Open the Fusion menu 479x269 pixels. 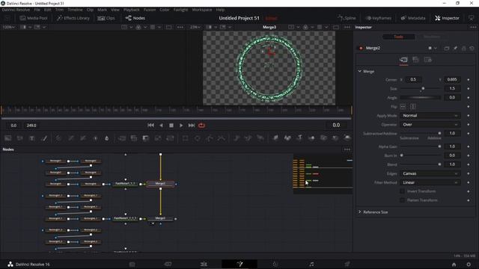(150, 10)
